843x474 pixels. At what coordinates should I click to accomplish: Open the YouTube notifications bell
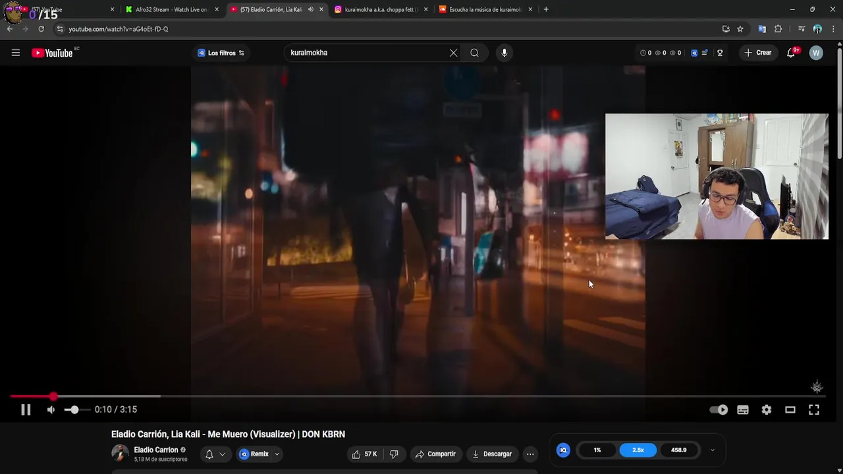point(791,53)
